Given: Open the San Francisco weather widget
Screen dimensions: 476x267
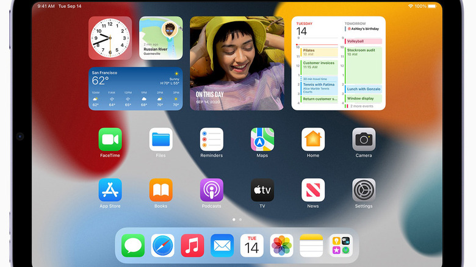Looking at the screenshot, I should (x=135, y=89).
